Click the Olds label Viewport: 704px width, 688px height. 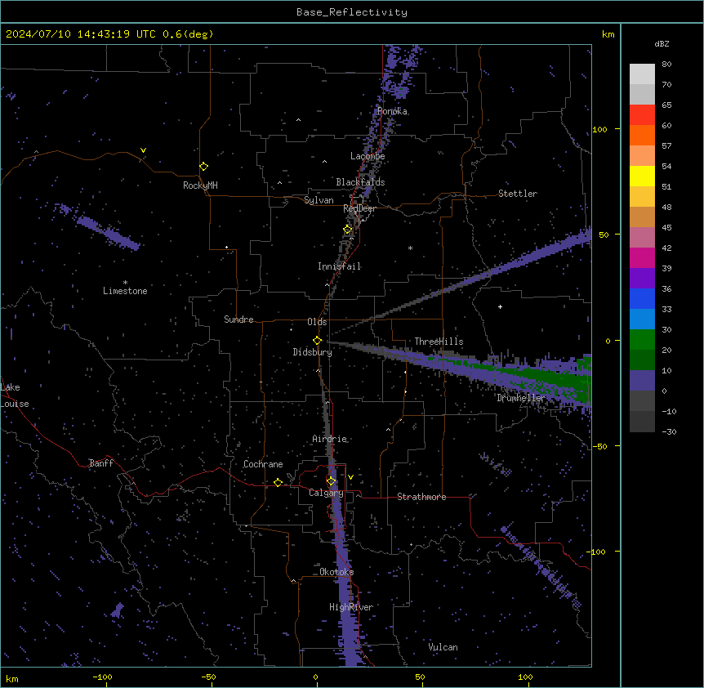tap(317, 322)
